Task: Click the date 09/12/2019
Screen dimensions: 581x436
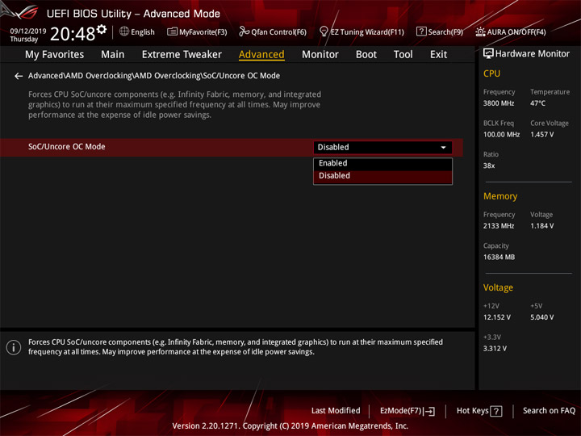Action: [x=28, y=31]
